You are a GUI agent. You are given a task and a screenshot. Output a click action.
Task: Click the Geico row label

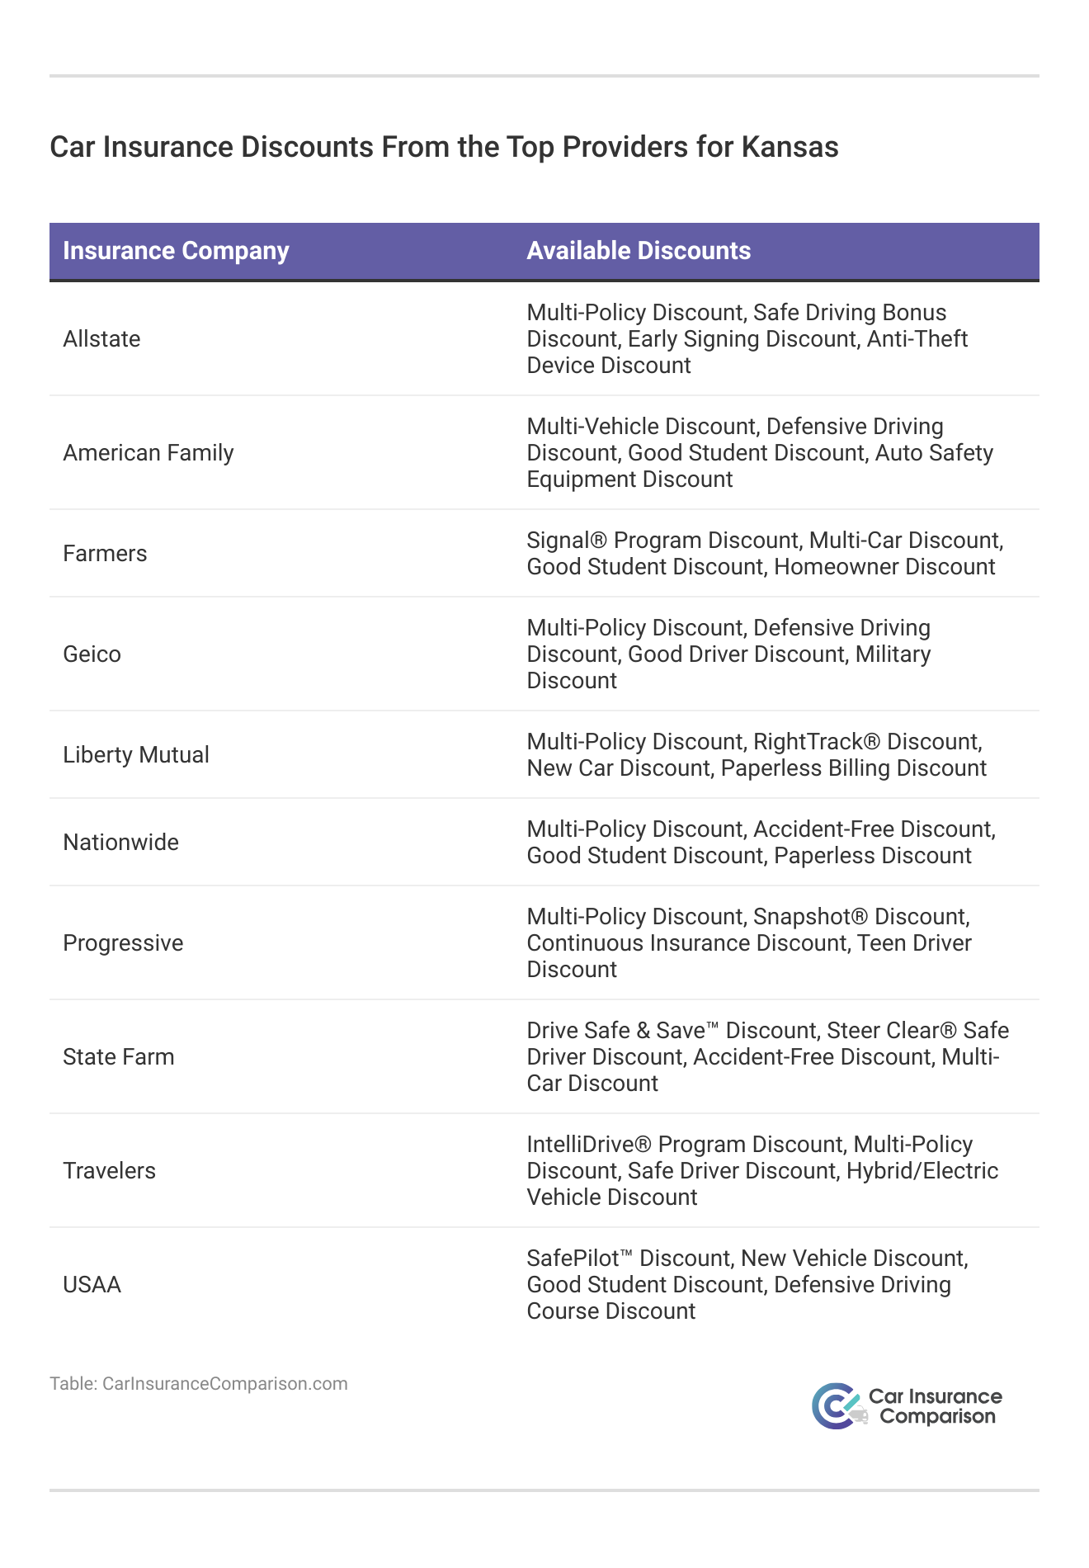pos(92,654)
